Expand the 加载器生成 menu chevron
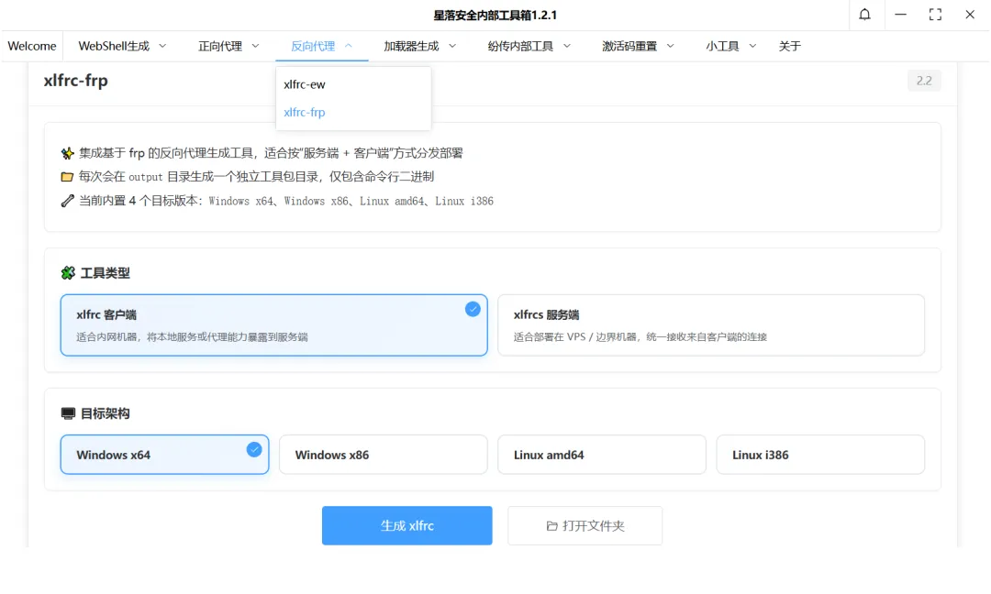The width and height of the screenshot is (991, 594). 452,46
